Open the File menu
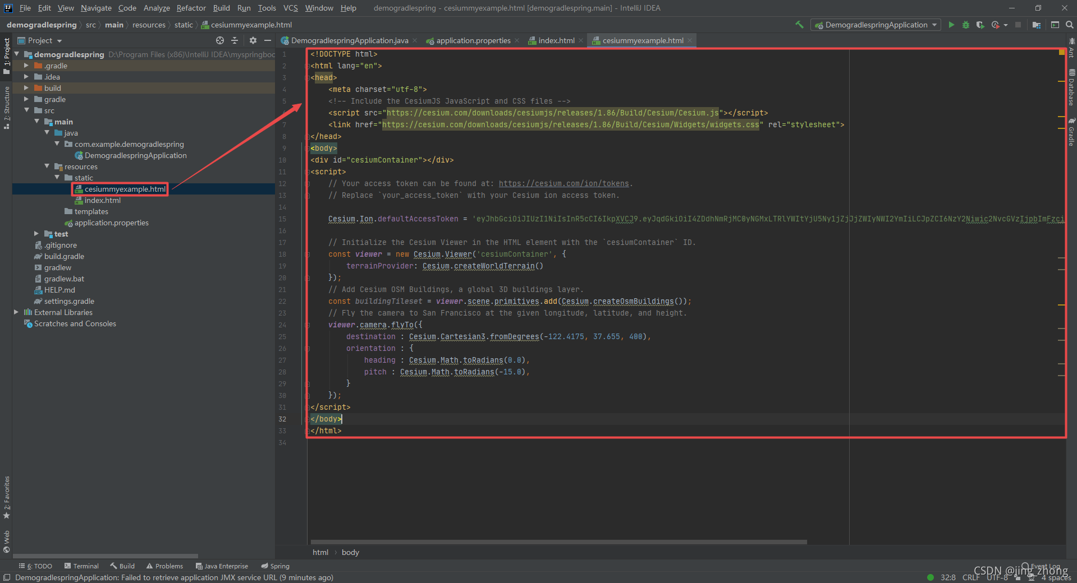The image size is (1077, 583). (x=25, y=8)
